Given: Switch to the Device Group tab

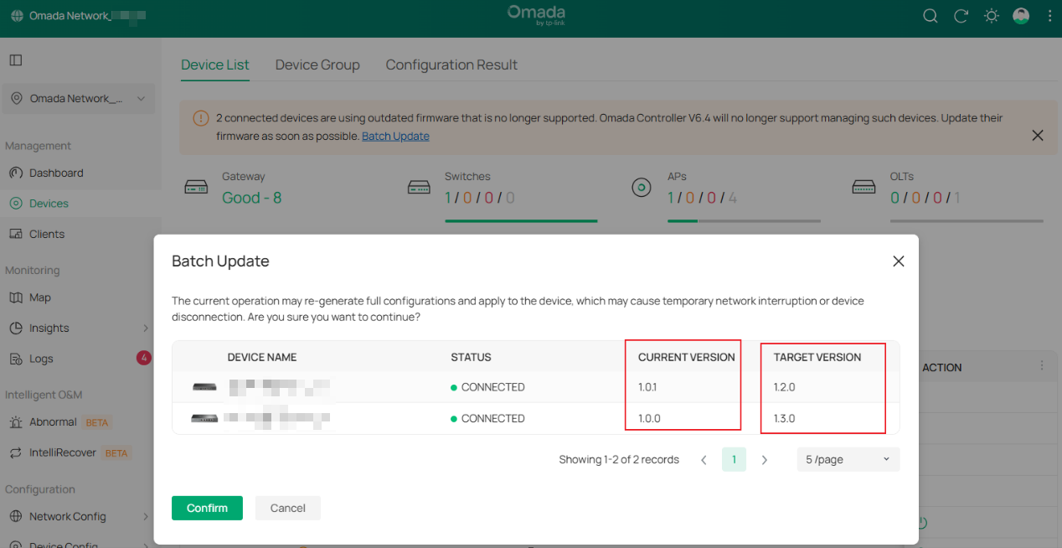Looking at the screenshot, I should [x=317, y=65].
